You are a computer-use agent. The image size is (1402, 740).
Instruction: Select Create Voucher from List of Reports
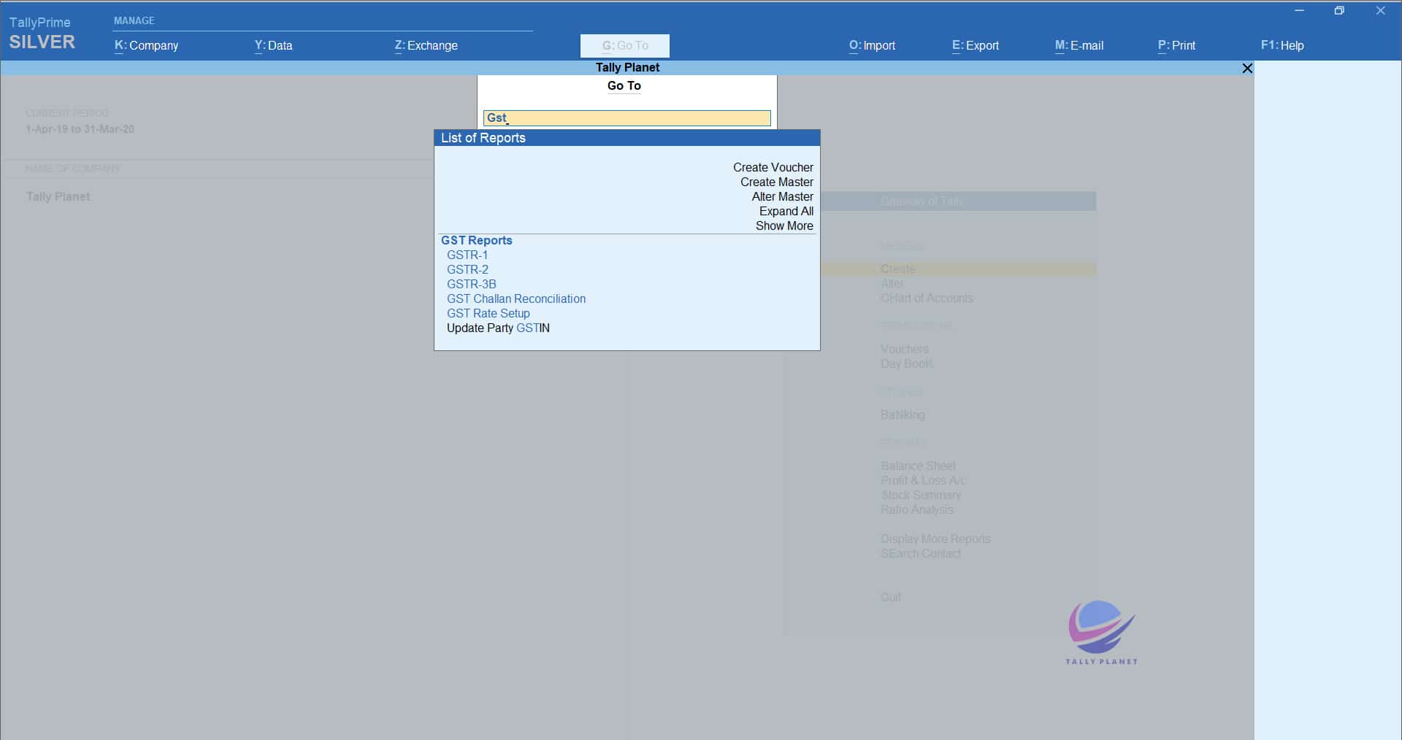(773, 167)
